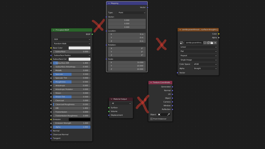Click the Vector input socket on Image Texture
Image resolution: width=265 pixels, height=149 pixels.
point(178,73)
